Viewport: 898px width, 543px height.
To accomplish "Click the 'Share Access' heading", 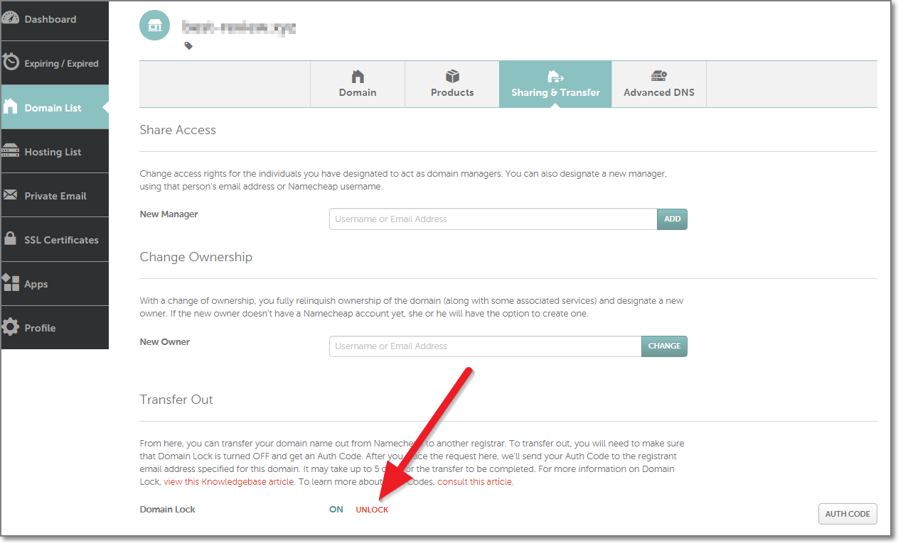I will (x=178, y=130).
